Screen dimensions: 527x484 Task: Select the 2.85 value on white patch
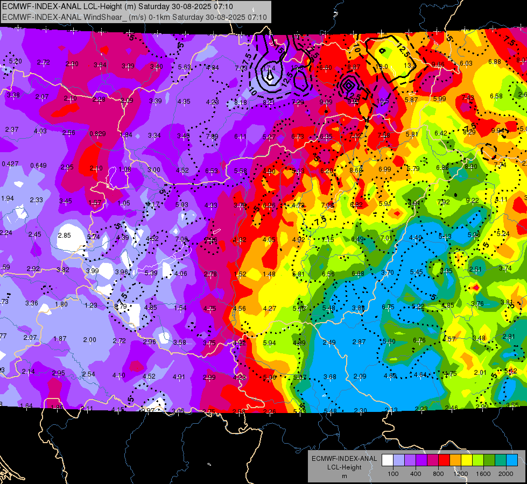click(64, 236)
